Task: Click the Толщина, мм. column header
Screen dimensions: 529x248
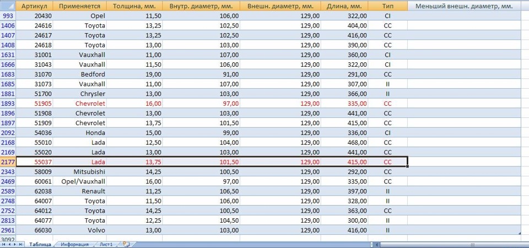Action: click(134, 6)
